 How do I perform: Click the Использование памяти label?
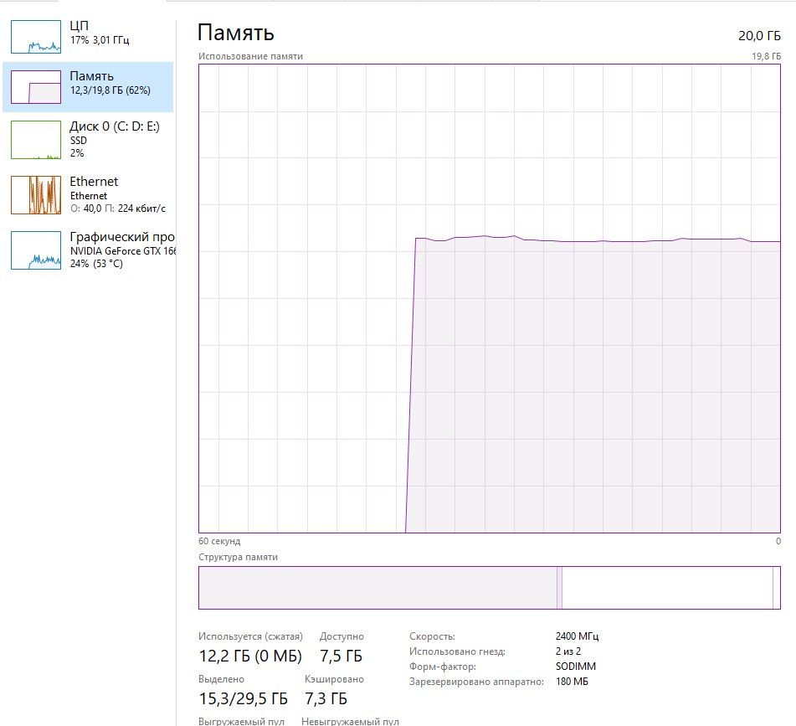pyautogui.click(x=250, y=56)
